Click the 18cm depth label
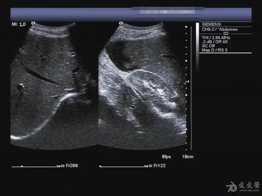Image resolution: width=262 pixels, height=196 pixels. [187, 157]
